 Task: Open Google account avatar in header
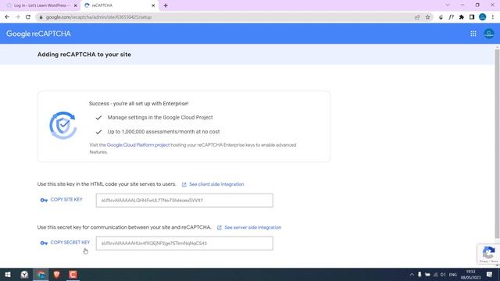(x=489, y=34)
